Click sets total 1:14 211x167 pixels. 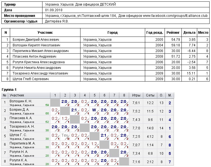pyautogui.click(x=150, y=145)
